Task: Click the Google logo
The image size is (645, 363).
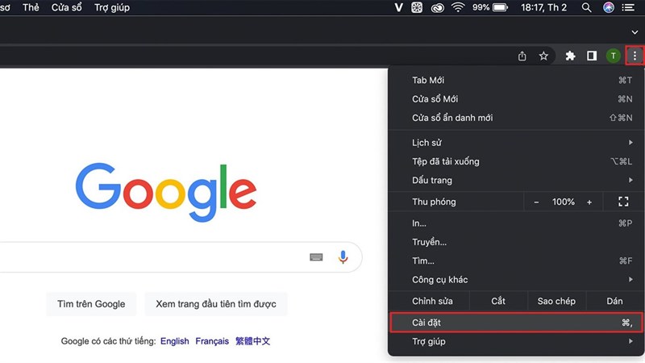Action: pyautogui.click(x=166, y=192)
